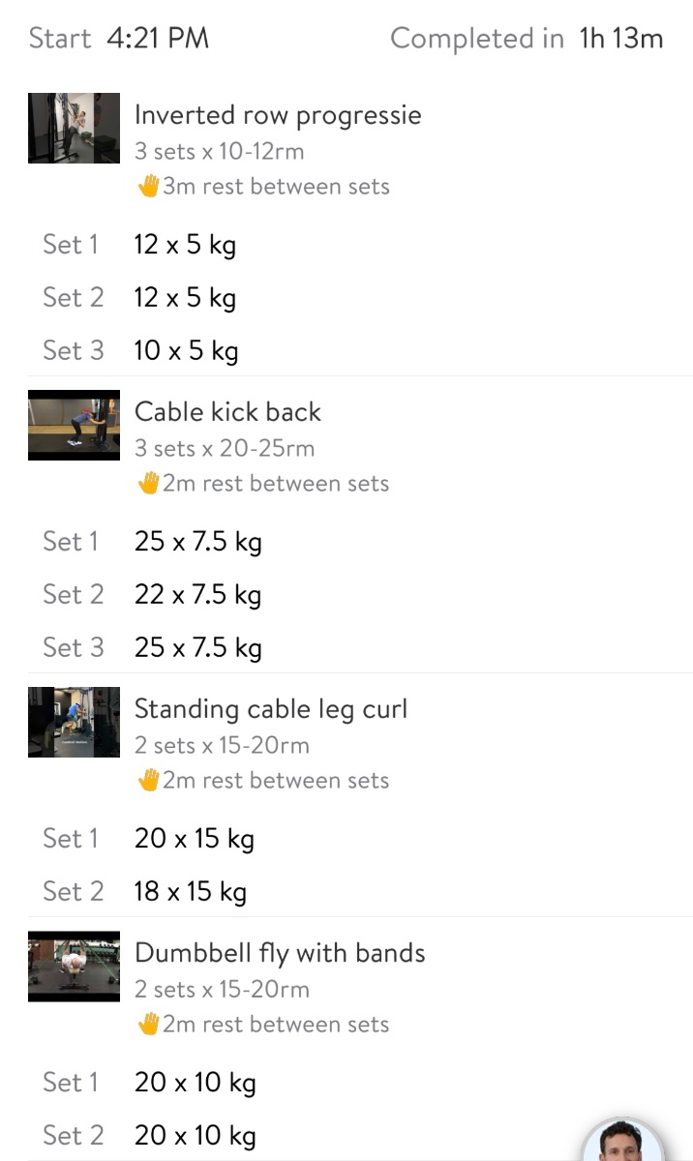Open the Inverted row progressie video thumbnail
693x1161 pixels.
[x=74, y=128]
